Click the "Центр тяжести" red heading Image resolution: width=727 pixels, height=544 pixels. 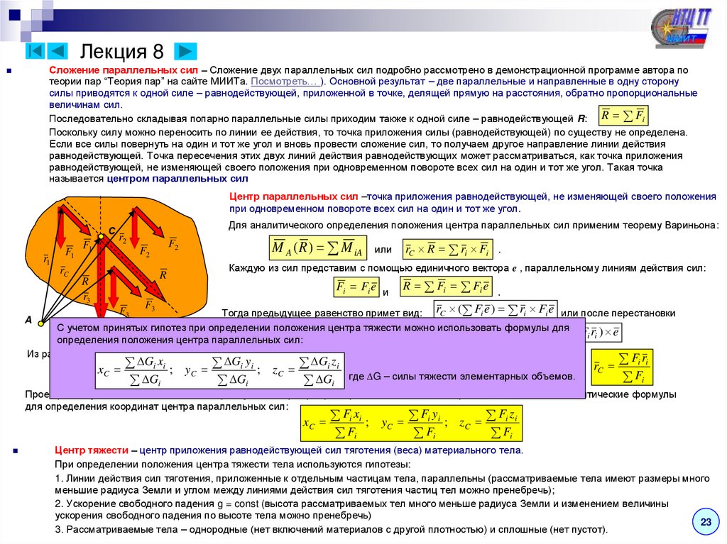[92, 450]
